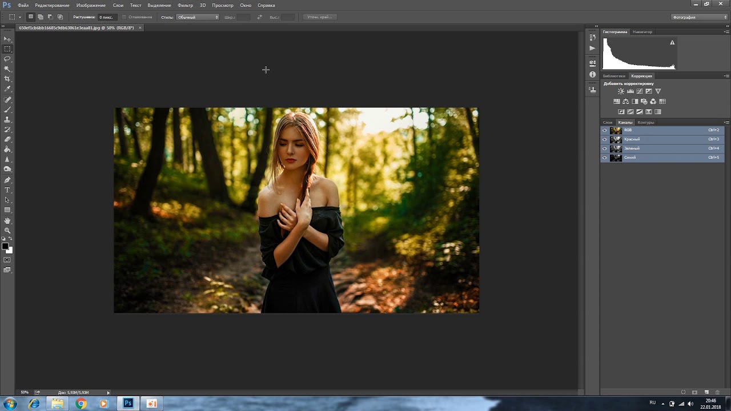
Task: Select the Zoom tool in toolbar
Action: pyautogui.click(x=7, y=231)
